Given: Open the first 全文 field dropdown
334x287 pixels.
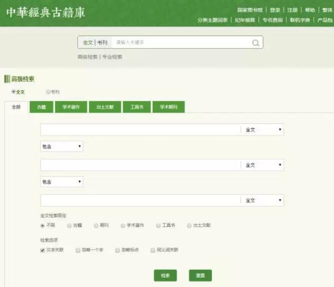Looking at the screenshot, I should (x=263, y=130).
